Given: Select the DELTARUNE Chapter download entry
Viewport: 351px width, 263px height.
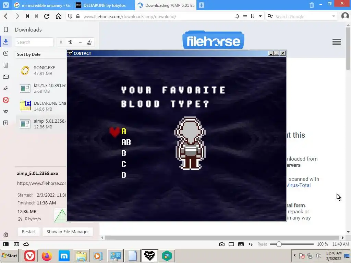Looking at the screenshot, I should tap(41, 106).
